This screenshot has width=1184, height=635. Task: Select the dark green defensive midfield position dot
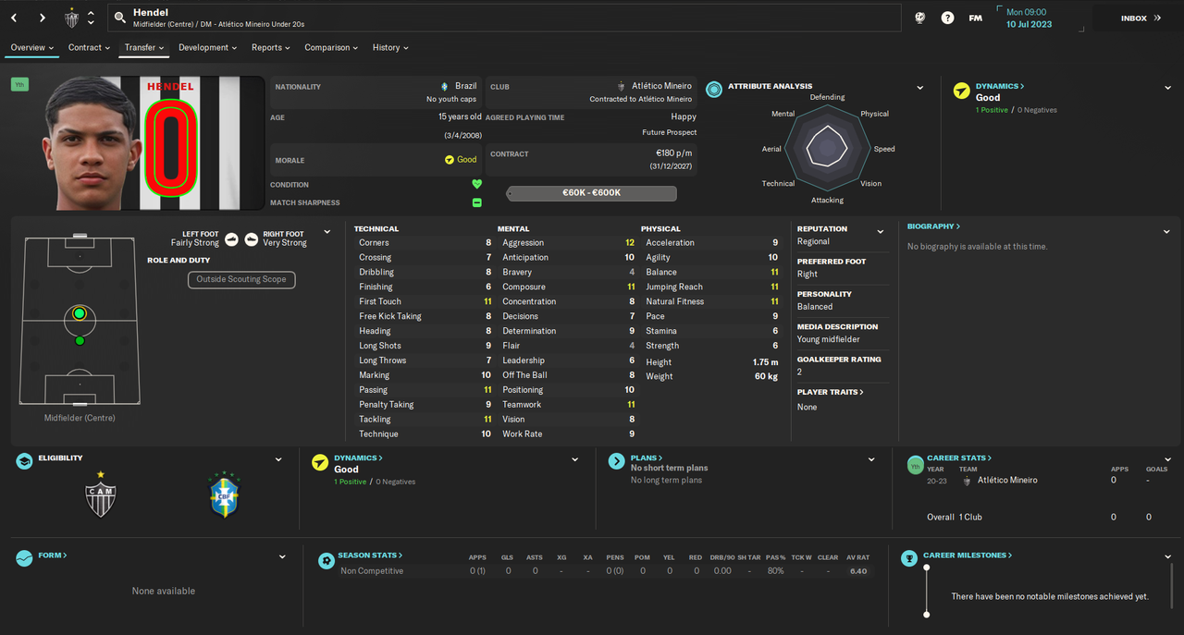80,341
